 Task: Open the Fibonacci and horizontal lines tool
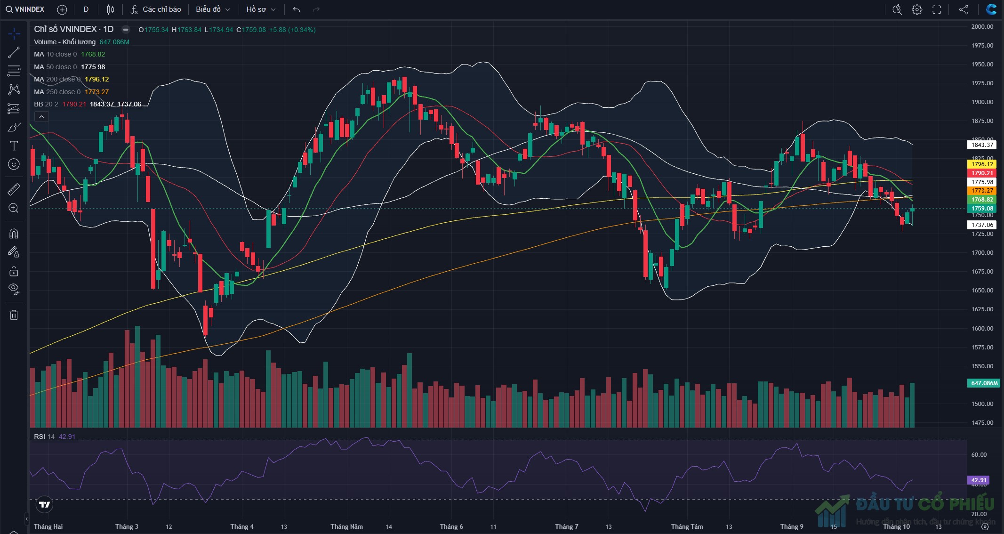14,71
